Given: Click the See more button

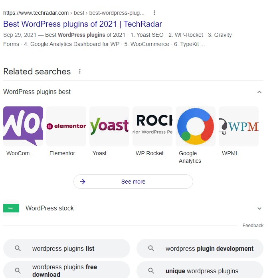Looking at the screenshot, I should tap(133, 182).
